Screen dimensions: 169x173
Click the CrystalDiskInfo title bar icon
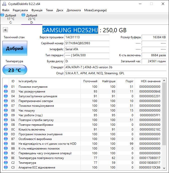click(4, 4)
